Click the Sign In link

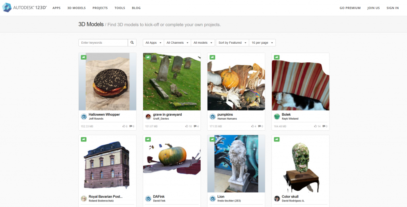pyautogui.click(x=392, y=8)
